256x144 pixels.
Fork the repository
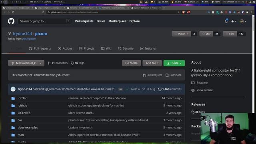(230, 34)
